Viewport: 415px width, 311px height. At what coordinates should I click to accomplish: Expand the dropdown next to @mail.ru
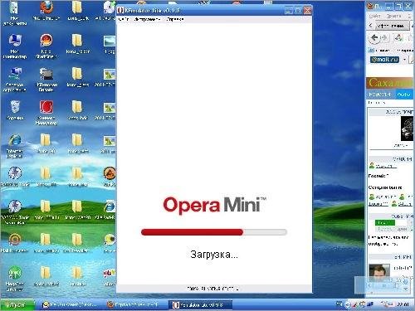404,60
